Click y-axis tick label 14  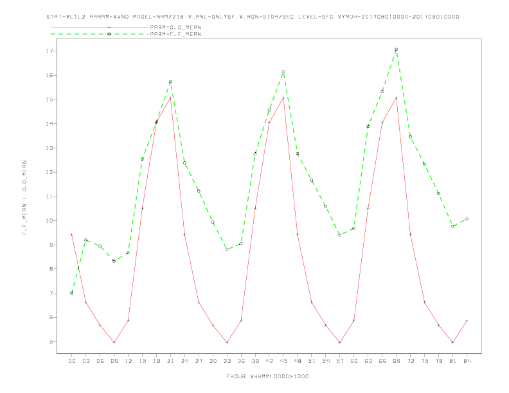(x=49, y=124)
